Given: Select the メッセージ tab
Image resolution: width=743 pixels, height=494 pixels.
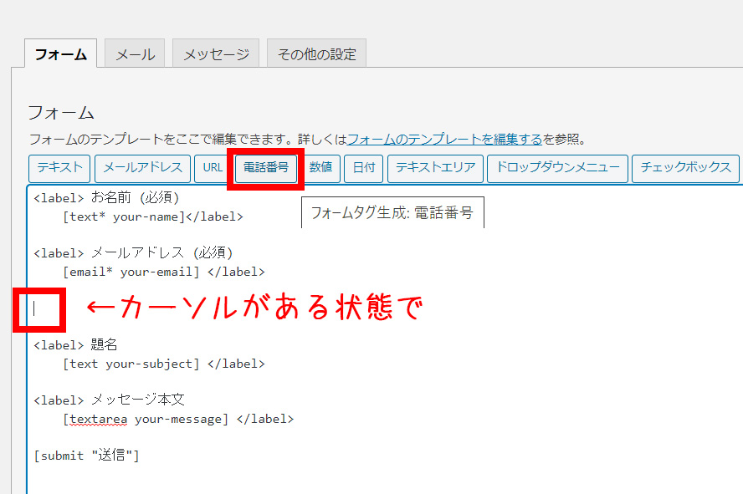Looking at the screenshot, I should [216, 54].
